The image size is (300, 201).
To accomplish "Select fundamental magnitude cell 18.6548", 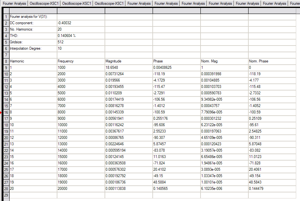I will [x=129, y=68].
